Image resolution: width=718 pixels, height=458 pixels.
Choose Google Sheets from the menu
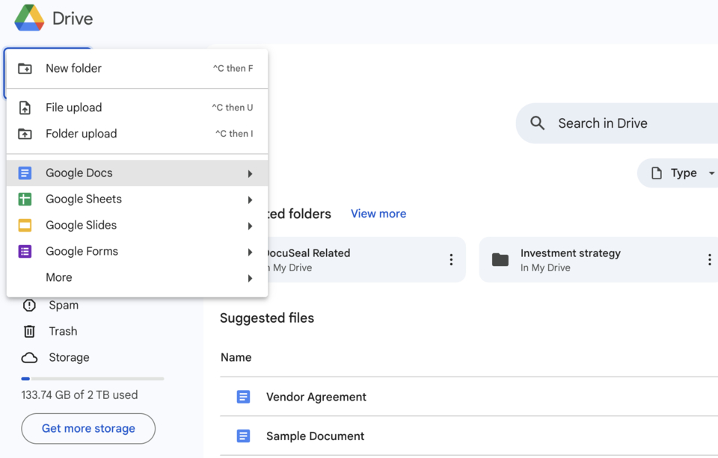coord(137,199)
